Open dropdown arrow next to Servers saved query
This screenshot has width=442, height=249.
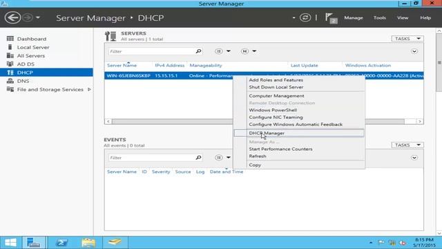pyautogui.click(x=254, y=51)
